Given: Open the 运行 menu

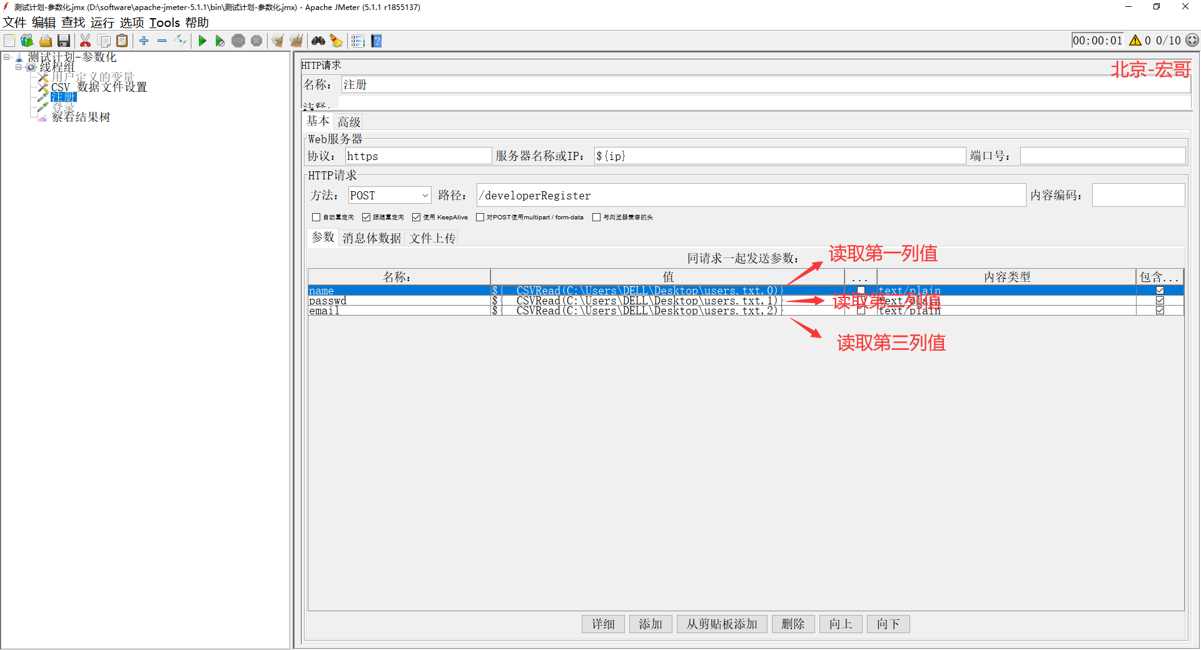Looking at the screenshot, I should click(x=103, y=22).
